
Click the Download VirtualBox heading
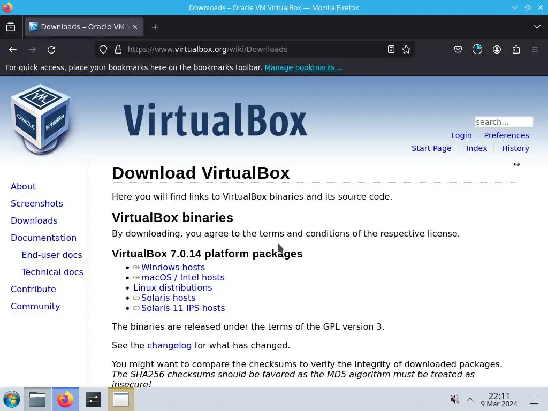pyautogui.click(x=201, y=173)
